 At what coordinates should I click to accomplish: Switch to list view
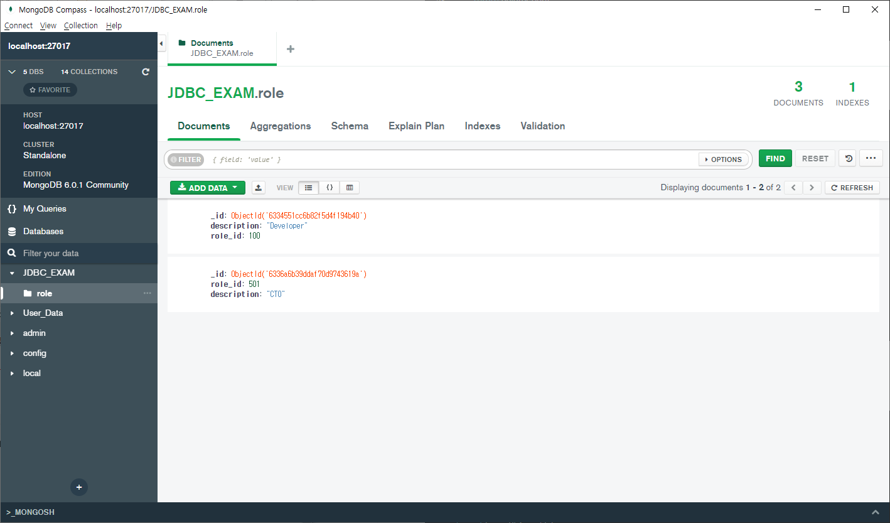point(308,188)
